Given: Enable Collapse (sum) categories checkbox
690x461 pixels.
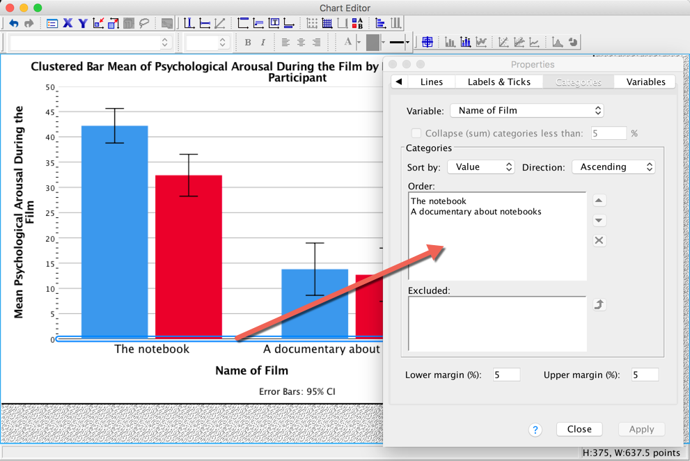Looking at the screenshot, I should pyautogui.click(x=416, y=133).
